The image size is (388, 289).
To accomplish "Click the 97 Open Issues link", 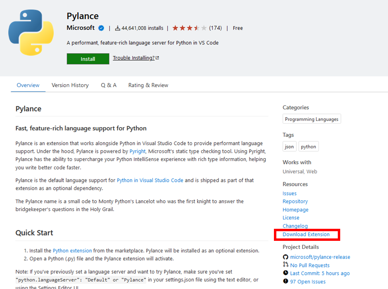I will pos(308,282).
